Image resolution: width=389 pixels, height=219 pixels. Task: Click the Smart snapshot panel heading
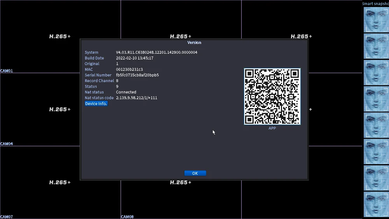[376, 4]
